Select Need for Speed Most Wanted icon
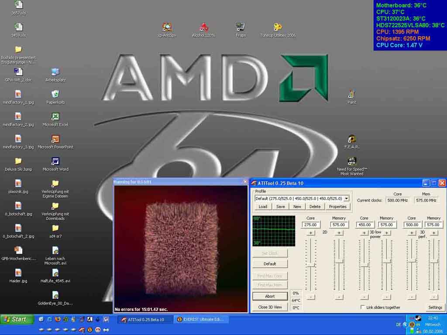 (x=351, y=161)
